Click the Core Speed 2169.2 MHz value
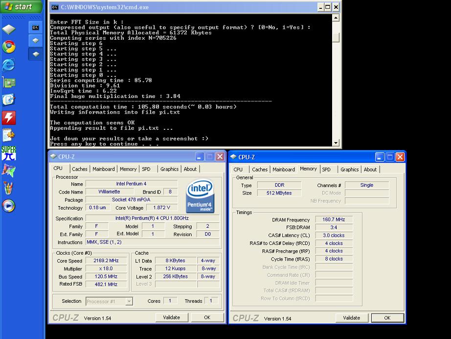451x339 pixels. [x=106, y=260]
